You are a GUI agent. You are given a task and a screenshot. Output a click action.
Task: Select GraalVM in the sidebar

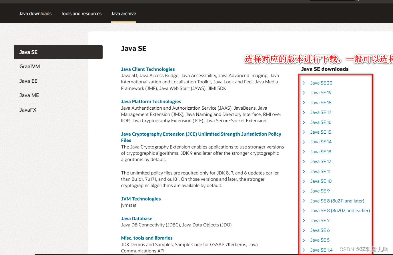point(30,66)
